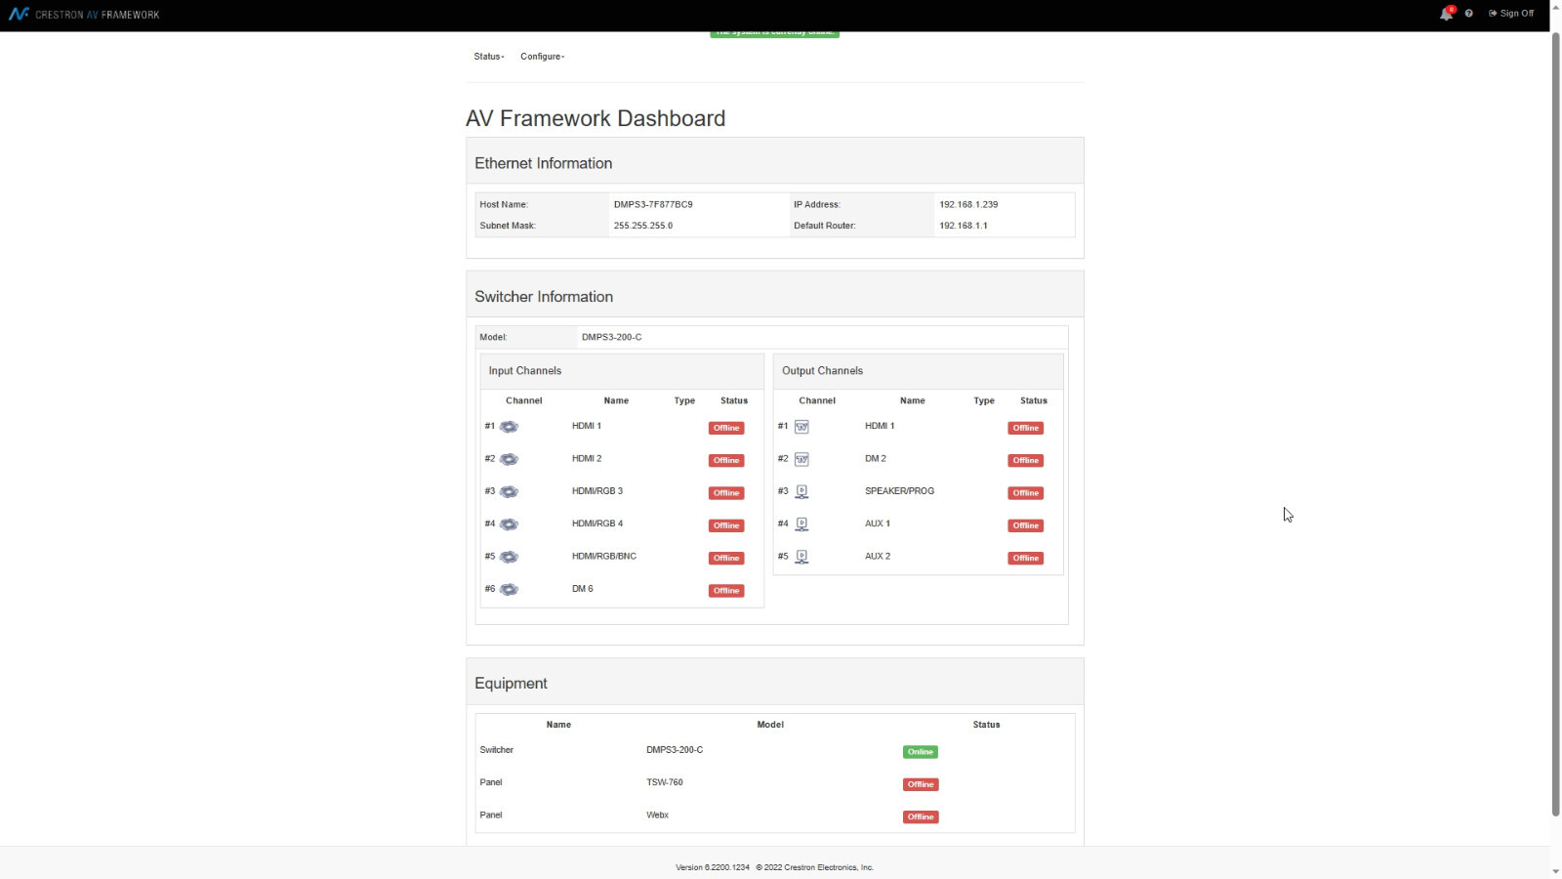The width and height of the screenshot is (1562, 879).
Task: Select subnet mask 255.255.255.0
Action: point(643,226)
